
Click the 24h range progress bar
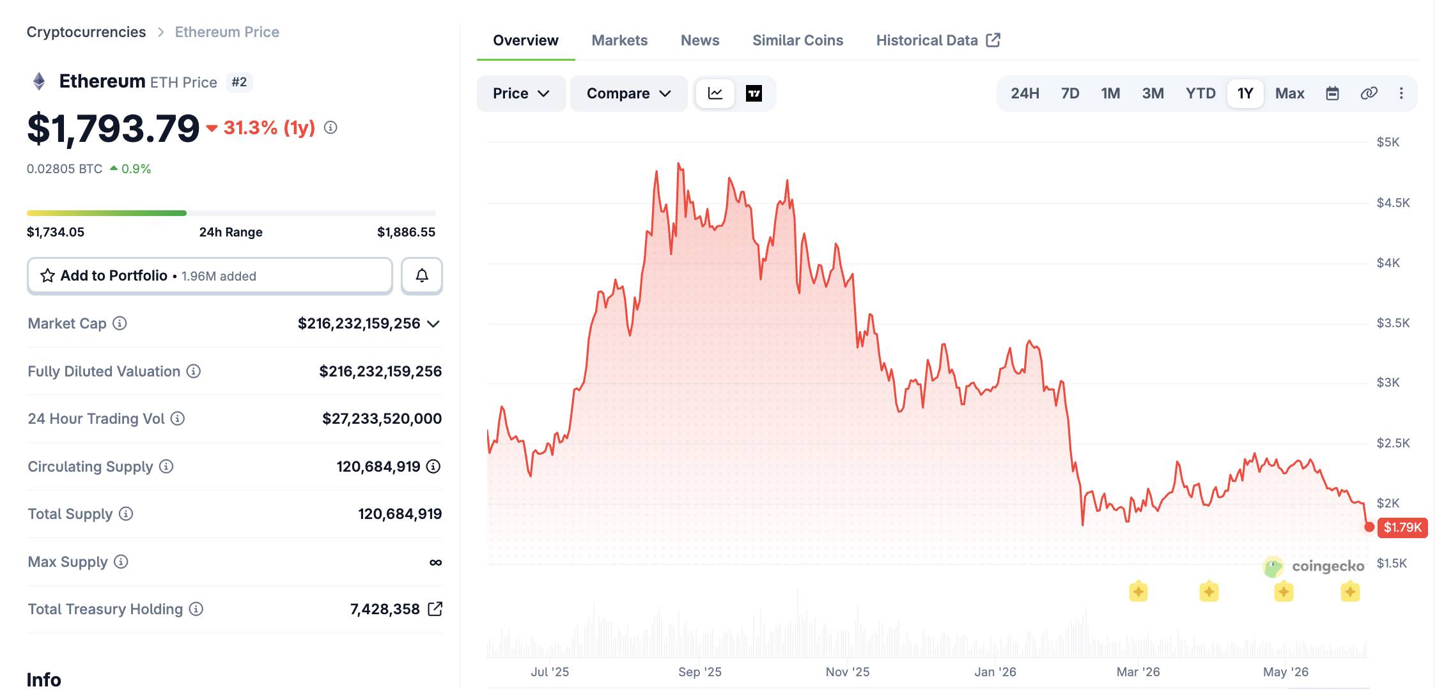tap(231, 213)
